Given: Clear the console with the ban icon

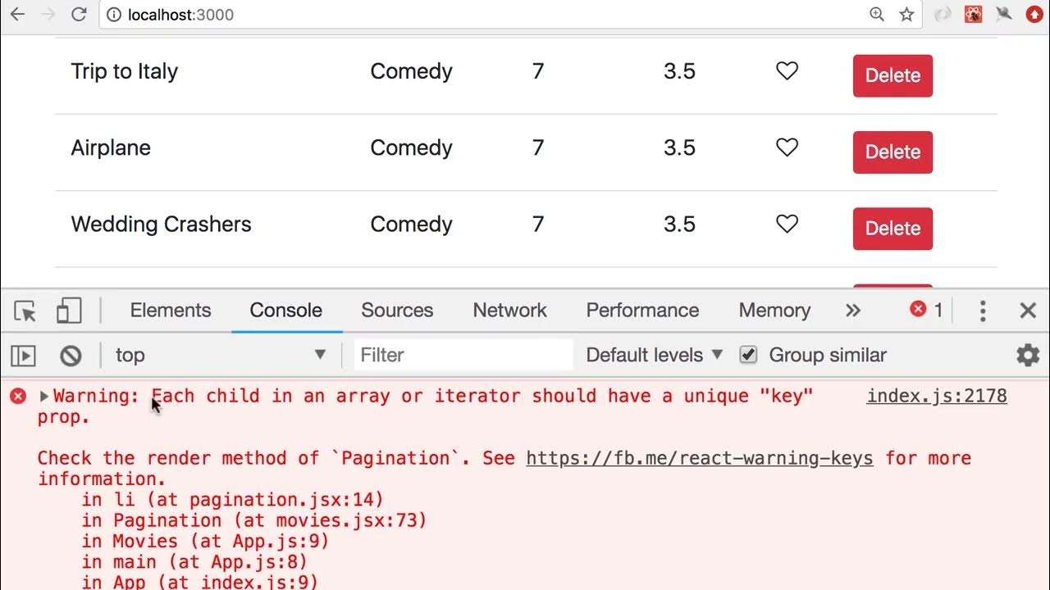Looking at the screenshot, I should [x=71, y=356].
